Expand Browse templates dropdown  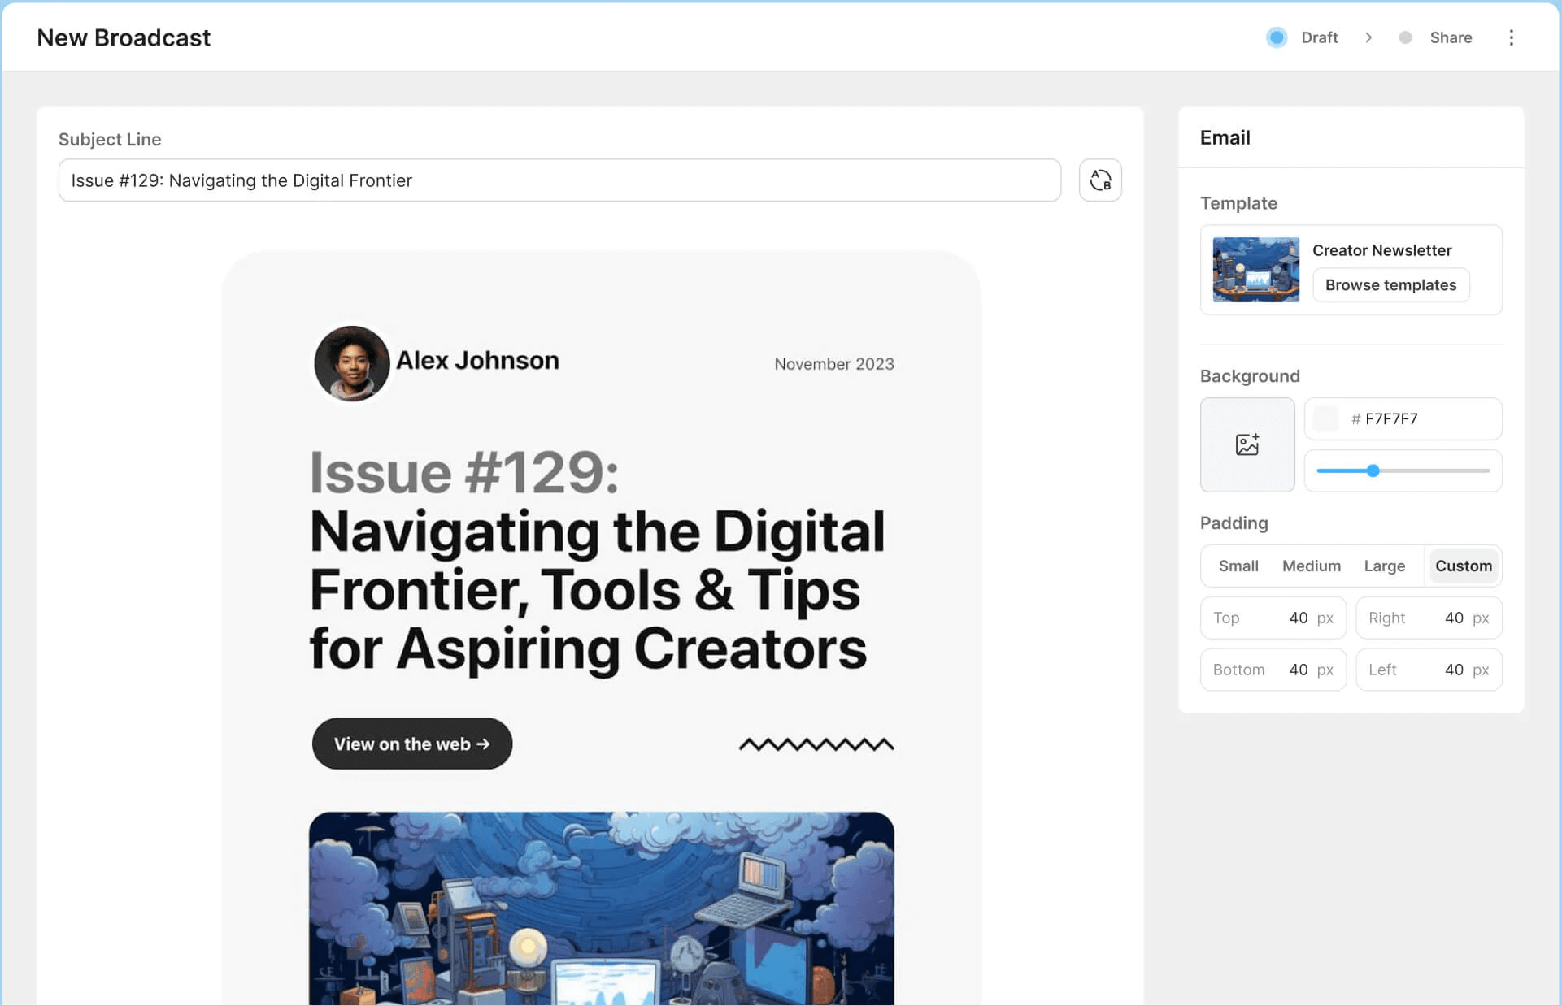point(1391,284)
